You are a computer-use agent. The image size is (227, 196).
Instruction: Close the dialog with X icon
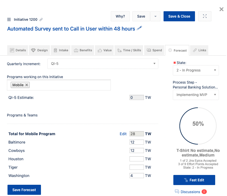click(x=221, y=9)
